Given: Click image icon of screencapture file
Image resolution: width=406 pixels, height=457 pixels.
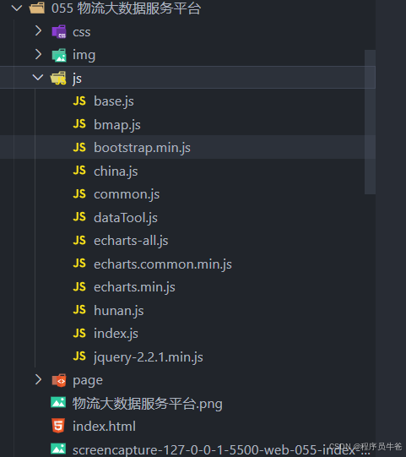Looking at the screenshot, I should coord(58,449).
